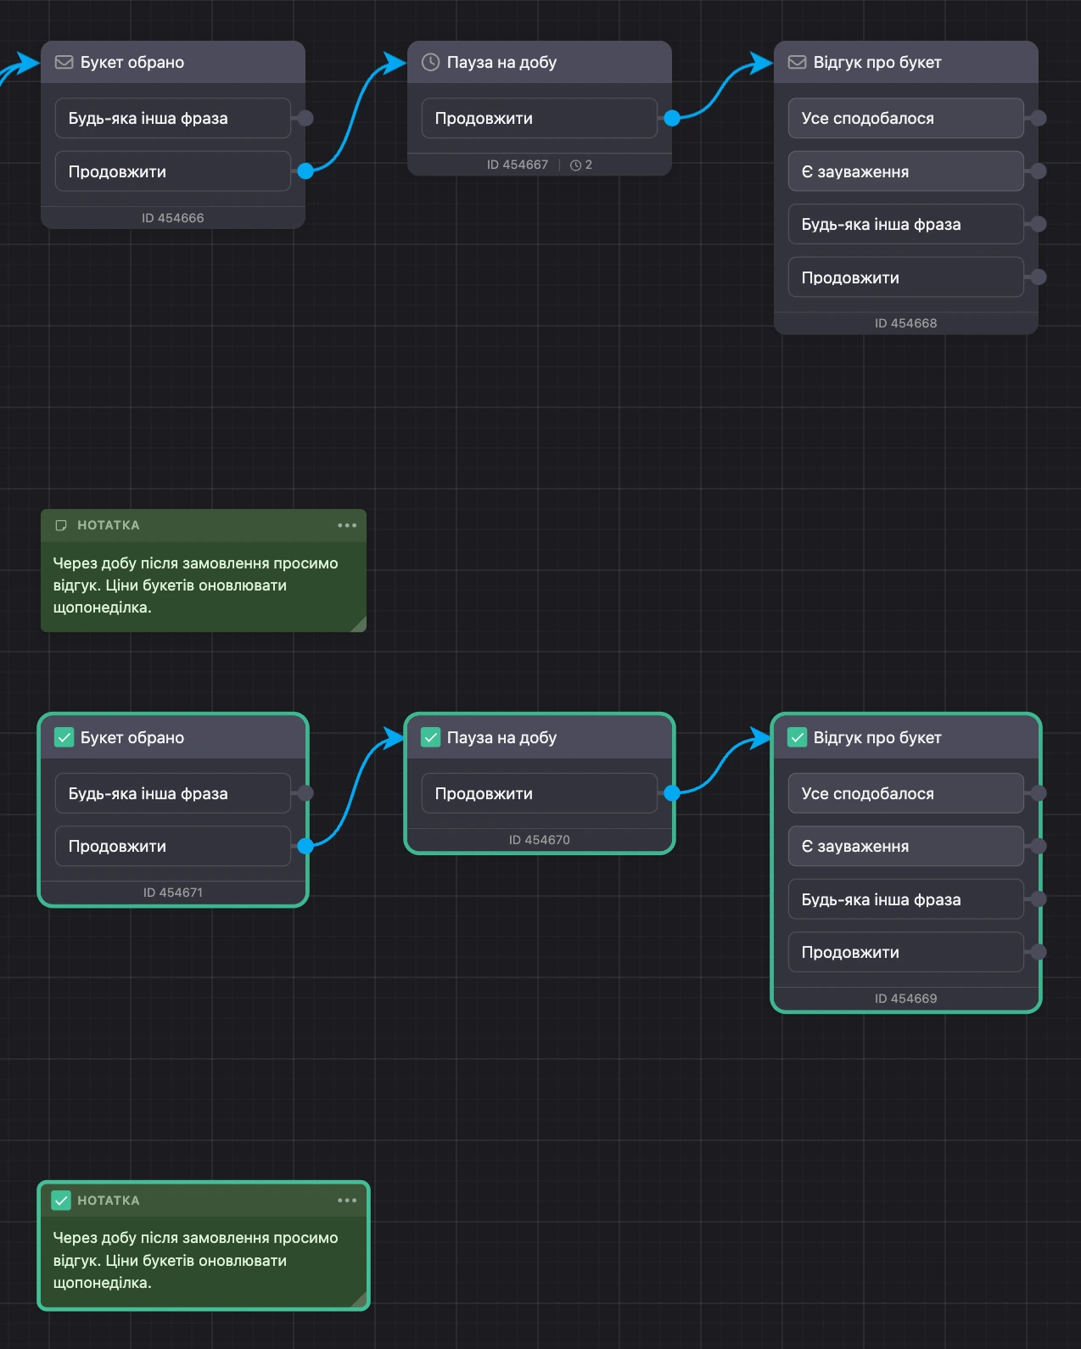Select Усе сподобалося option in block 454669
Screen dimensions: 1081x1349
pos(905,793)
